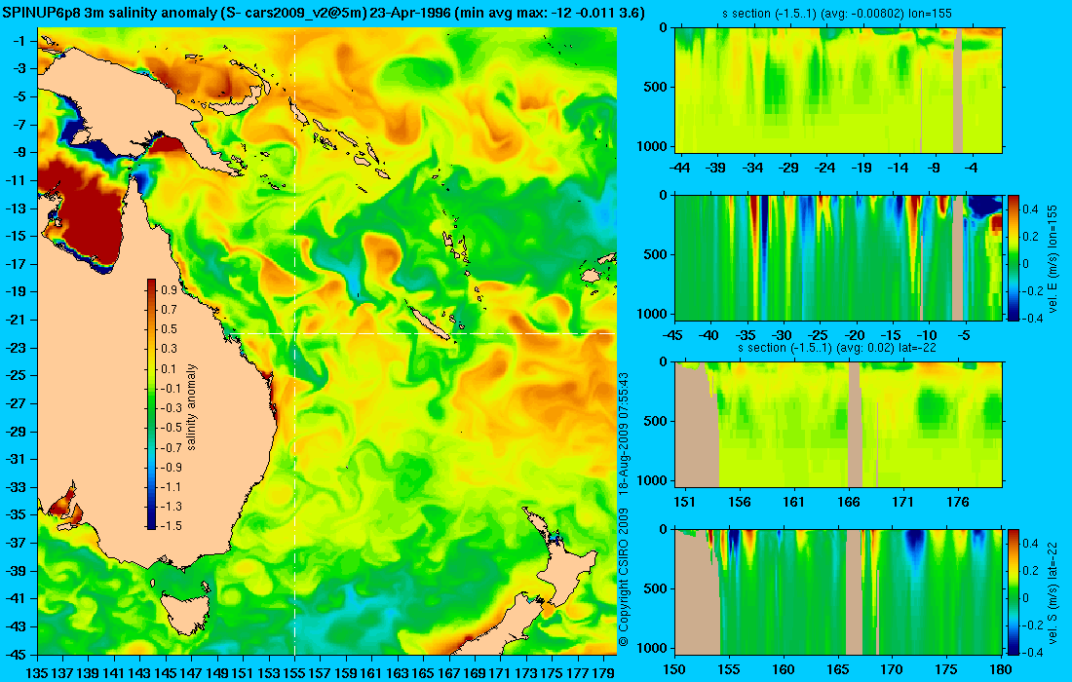The image size is (1072, 682).
Task: Click the top lon=155 salinity section panel
Action: tap(838, 90)
